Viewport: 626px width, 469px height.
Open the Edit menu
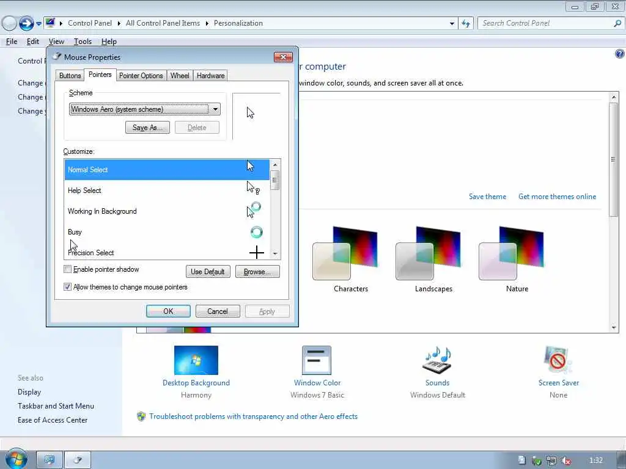tap(33, 42)
